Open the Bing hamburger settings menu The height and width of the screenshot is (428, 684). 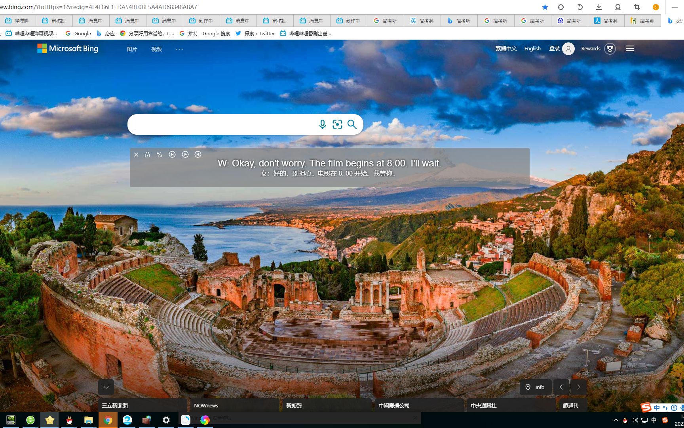[630, 48]
